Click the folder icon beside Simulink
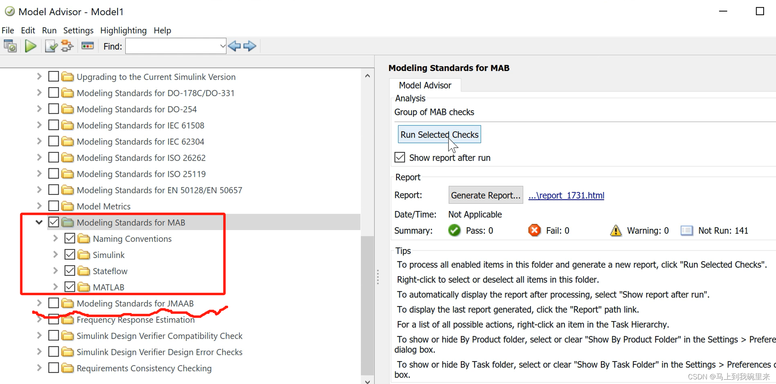776x384 pixels. (x=83, y=254)
